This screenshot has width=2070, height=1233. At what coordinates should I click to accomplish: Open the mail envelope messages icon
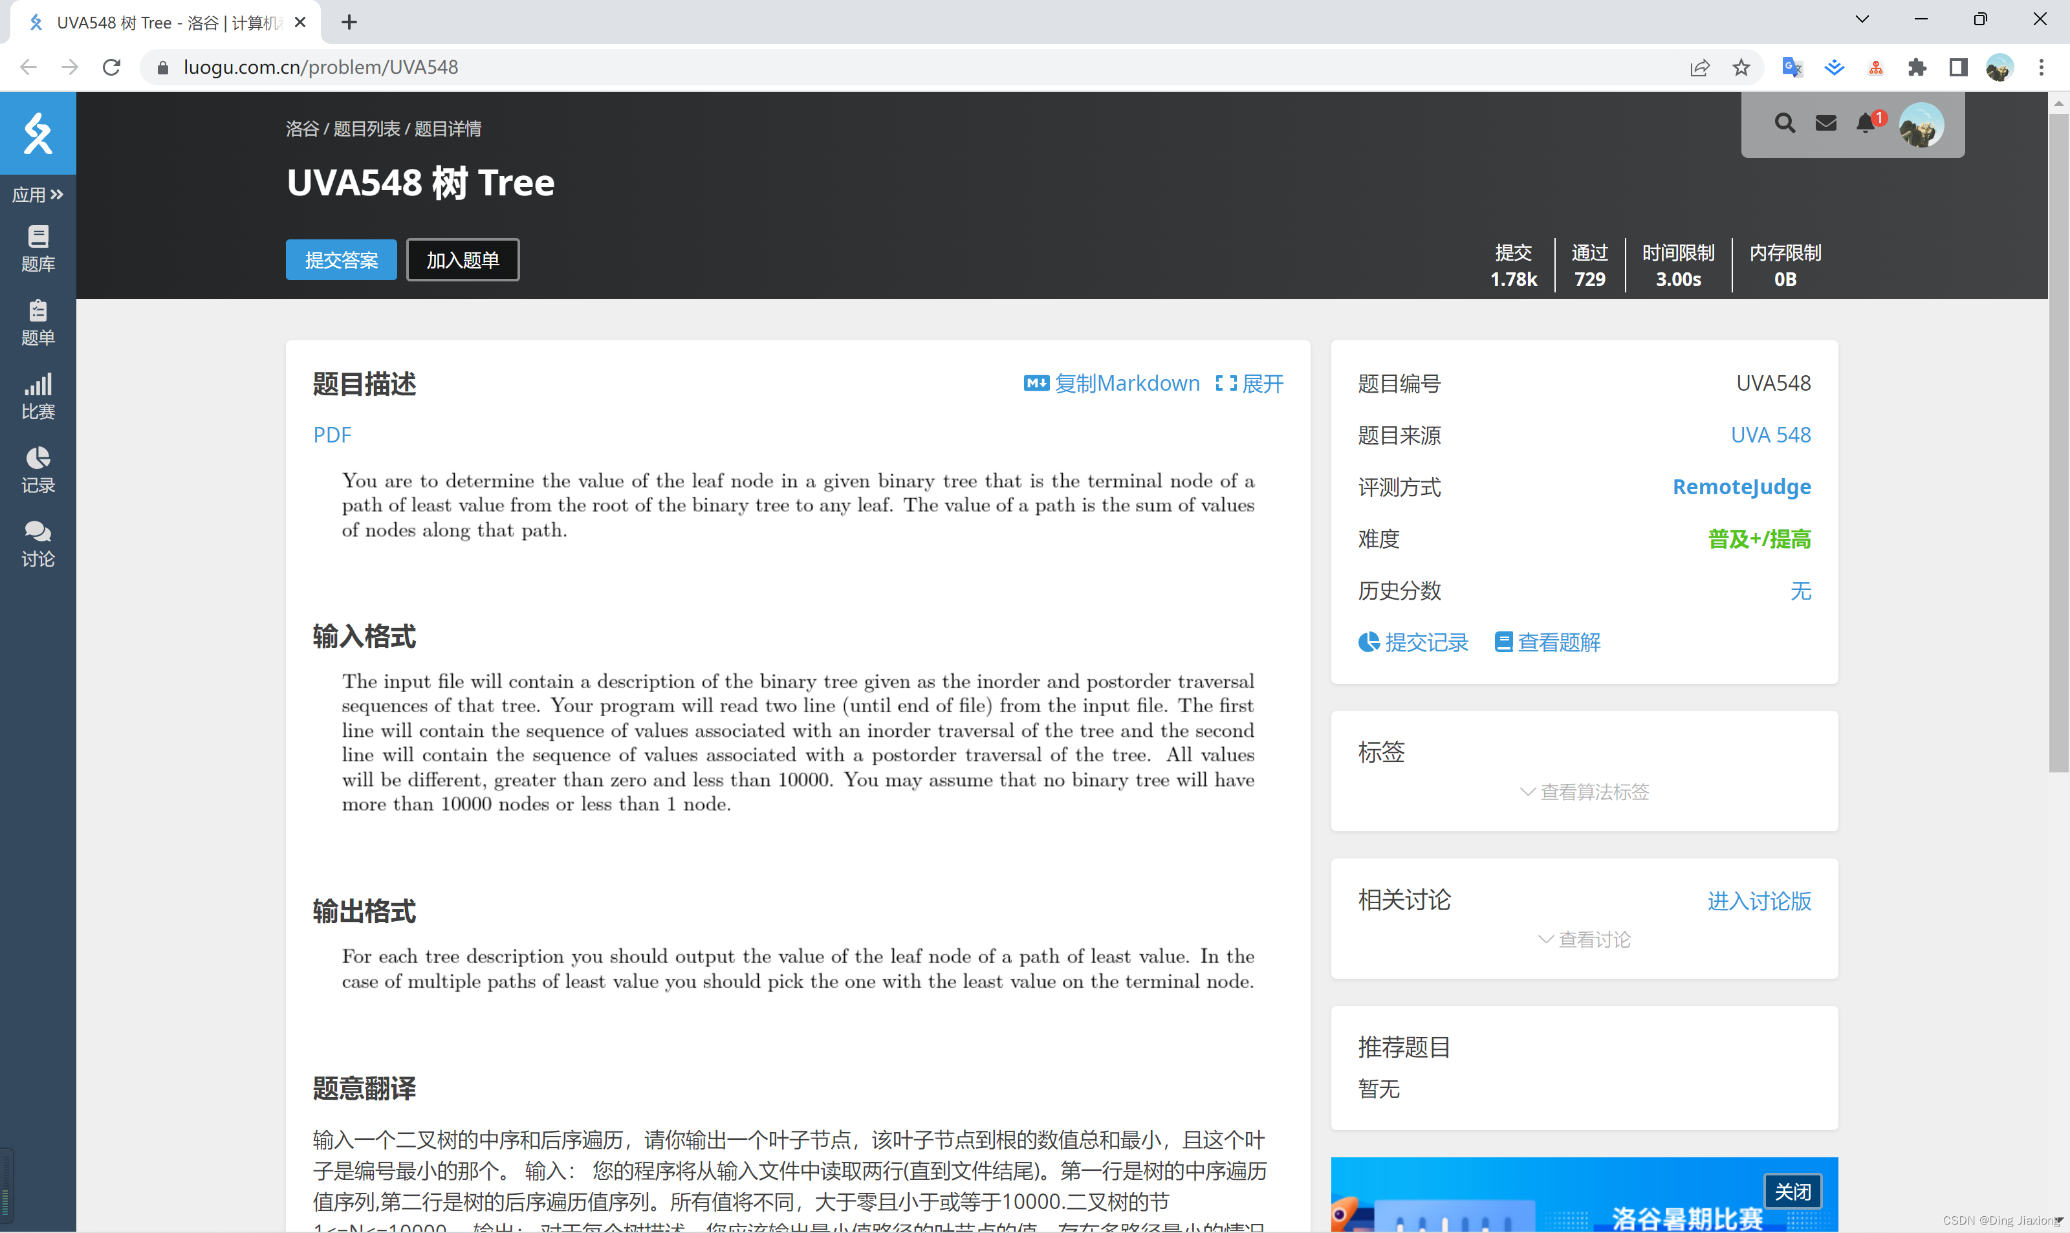click(1825, 124)
